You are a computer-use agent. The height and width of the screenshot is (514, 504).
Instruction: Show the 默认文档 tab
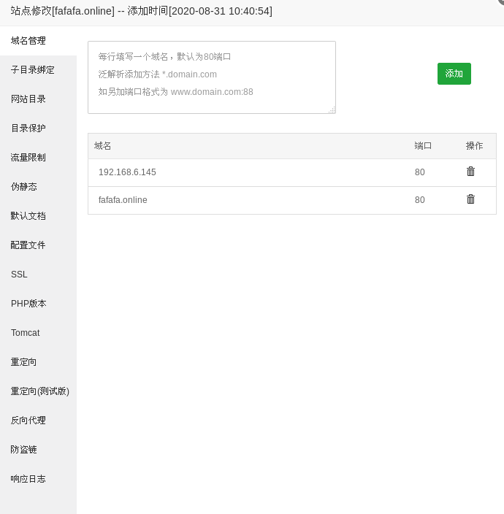click(38, 215)
